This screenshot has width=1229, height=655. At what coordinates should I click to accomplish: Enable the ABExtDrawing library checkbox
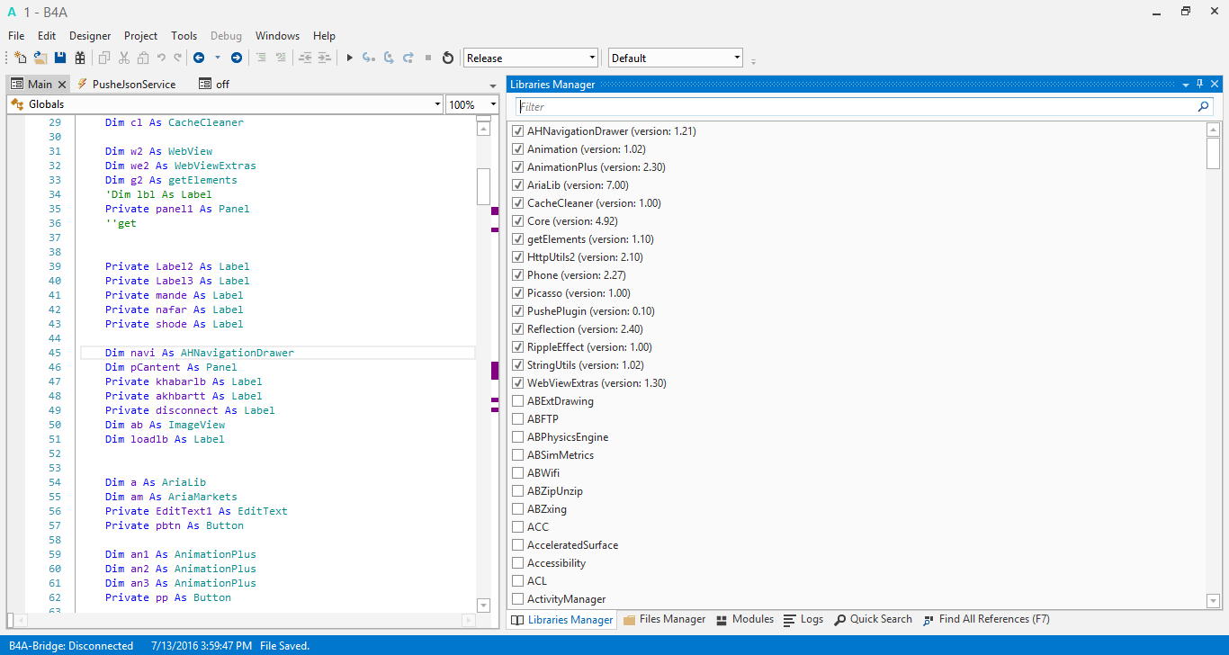pos(517,401)
